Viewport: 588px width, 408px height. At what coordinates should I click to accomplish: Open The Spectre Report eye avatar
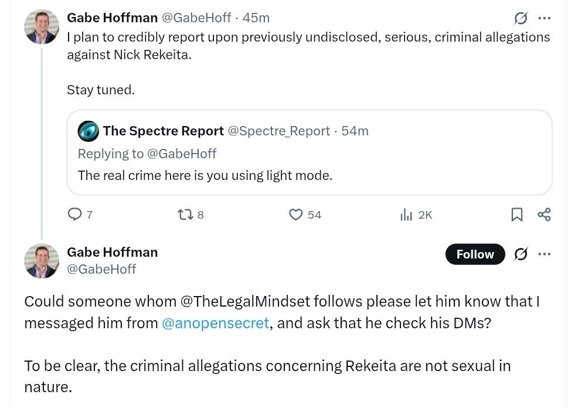point(88,131)
